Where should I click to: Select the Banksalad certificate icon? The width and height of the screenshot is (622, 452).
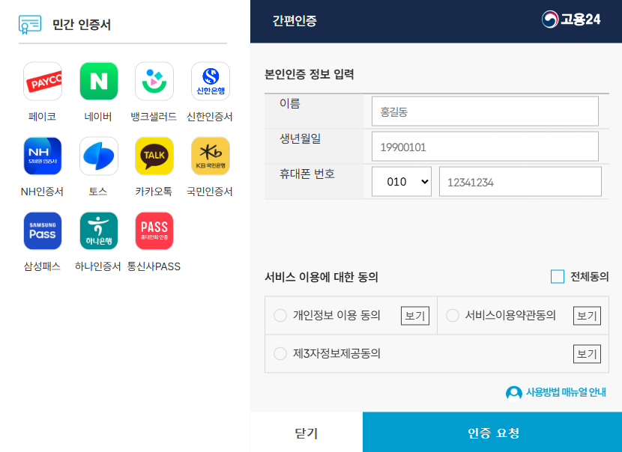pos(154,82)
